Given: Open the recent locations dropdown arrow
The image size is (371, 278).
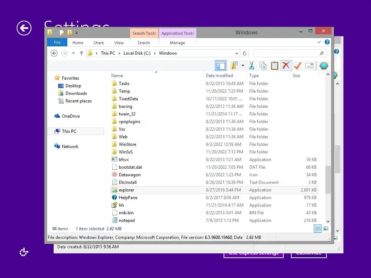Looking at the screenshot, I should click(x=73, y=53).
